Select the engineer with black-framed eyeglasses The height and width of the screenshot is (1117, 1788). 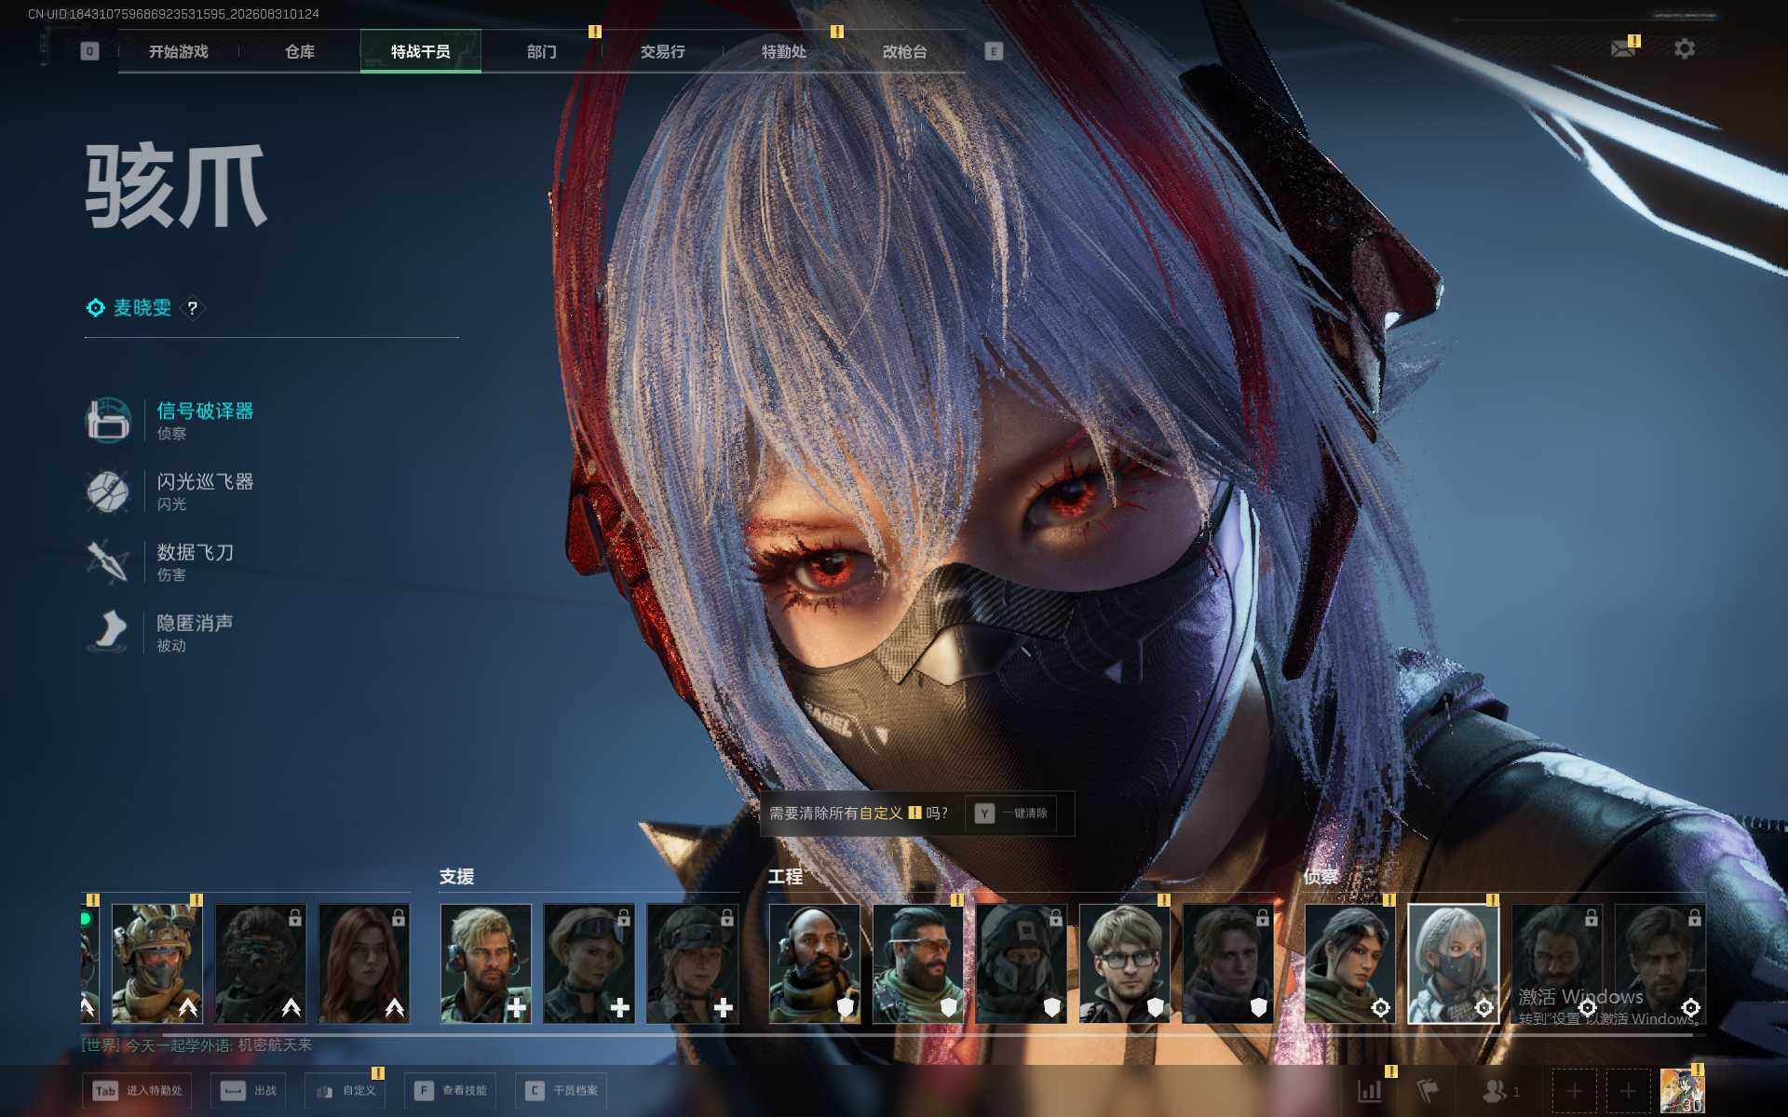pos(1125,963)
